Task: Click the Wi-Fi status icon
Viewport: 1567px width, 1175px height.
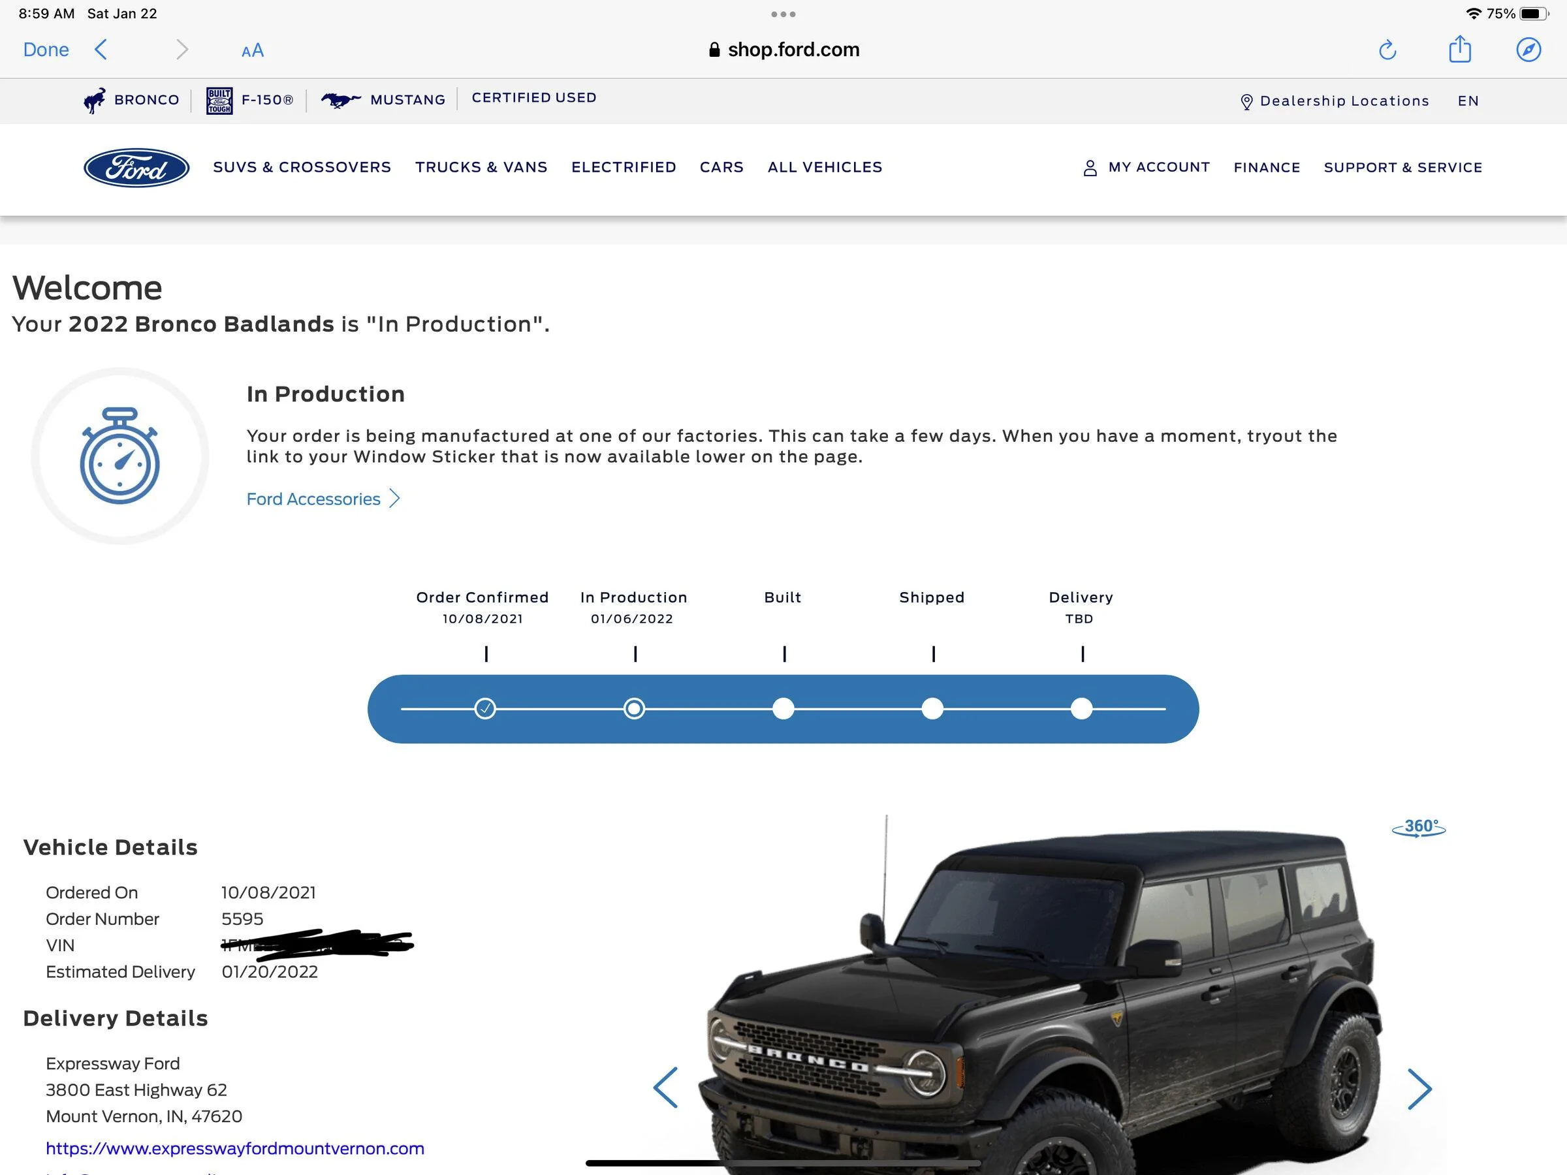Action: point(1474,14)
